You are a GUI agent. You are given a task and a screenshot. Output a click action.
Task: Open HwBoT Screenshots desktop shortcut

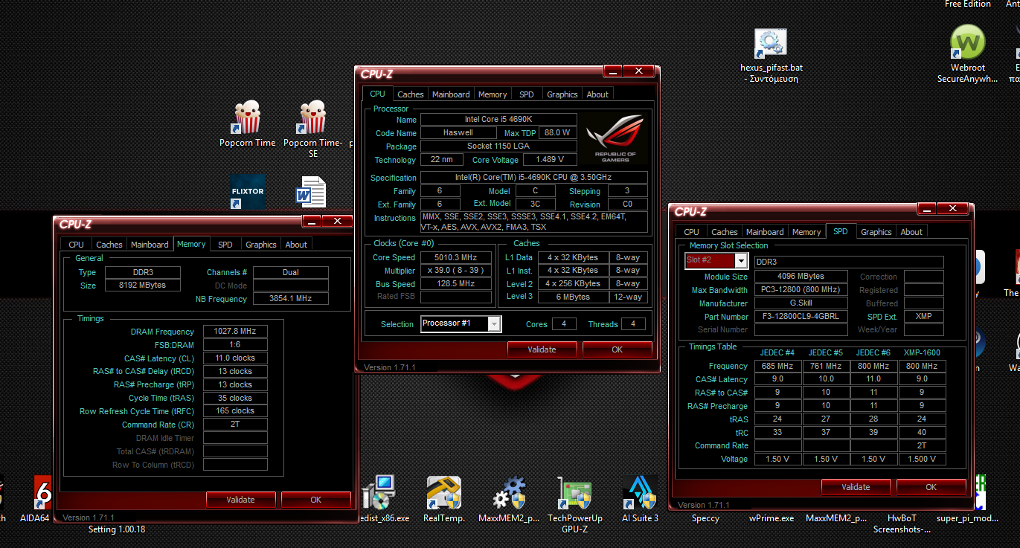point(902,523)
